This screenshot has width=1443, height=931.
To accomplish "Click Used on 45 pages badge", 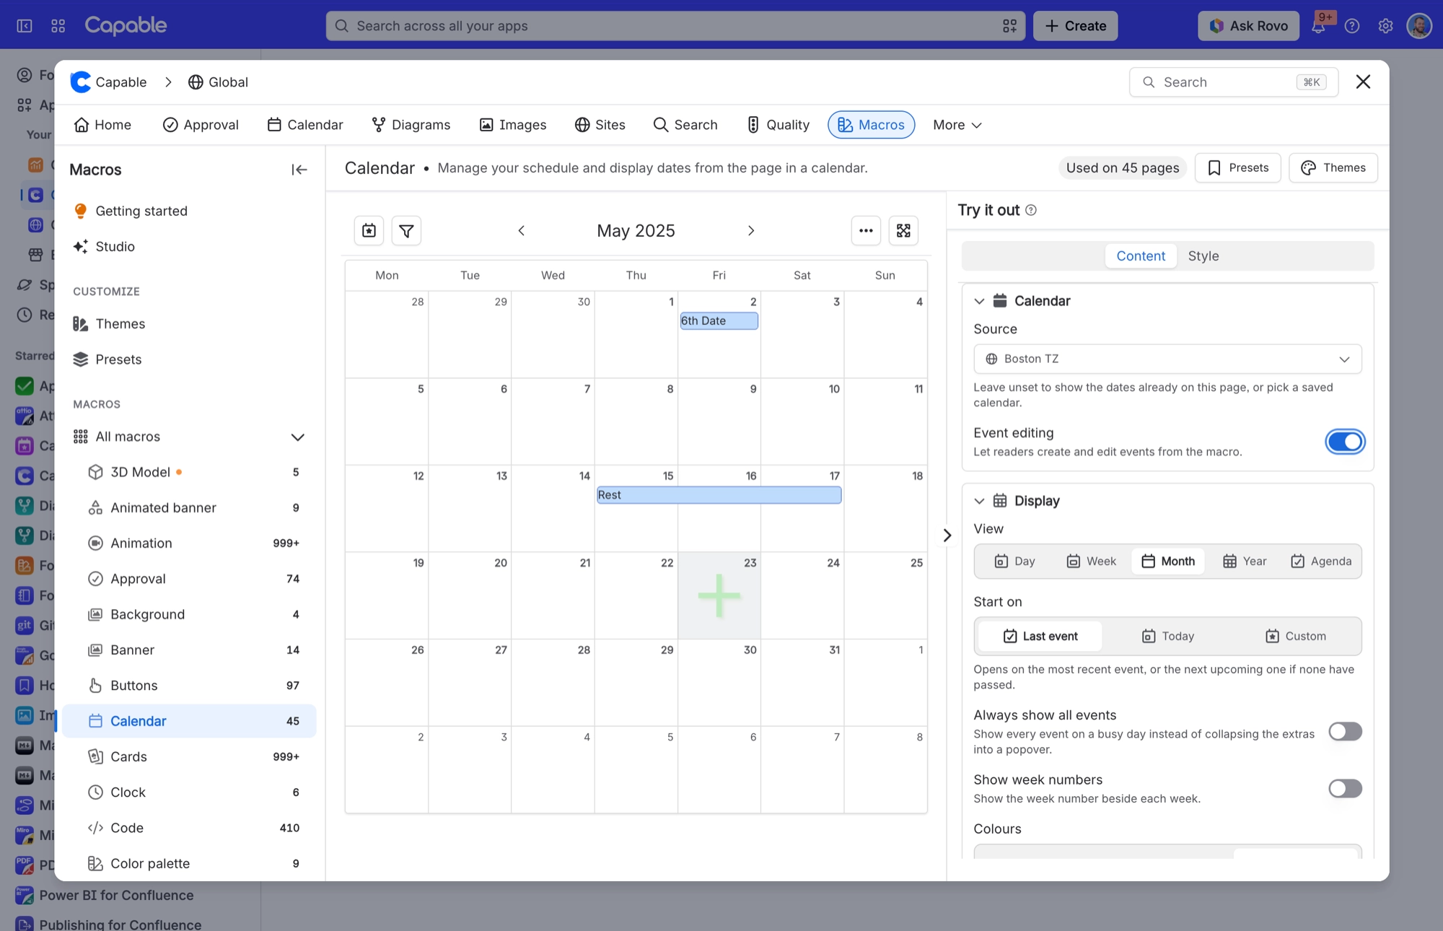I will click(x=1123, y=168).
